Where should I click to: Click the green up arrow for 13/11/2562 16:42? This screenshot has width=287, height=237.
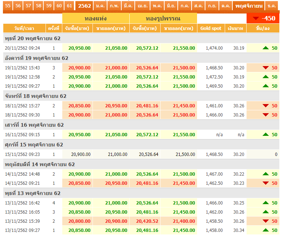pos(266,203)
